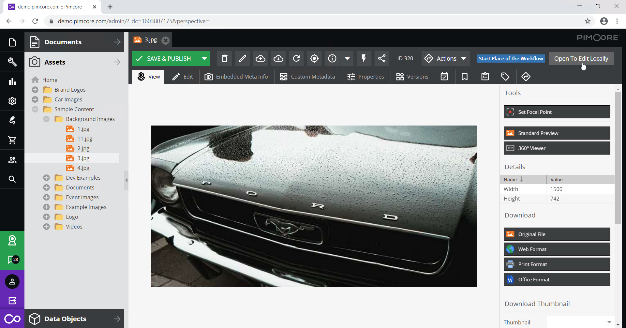
Task: Click the Pimcore infinity logo icon
Action: pyautogui.click(x=12, y=319)
